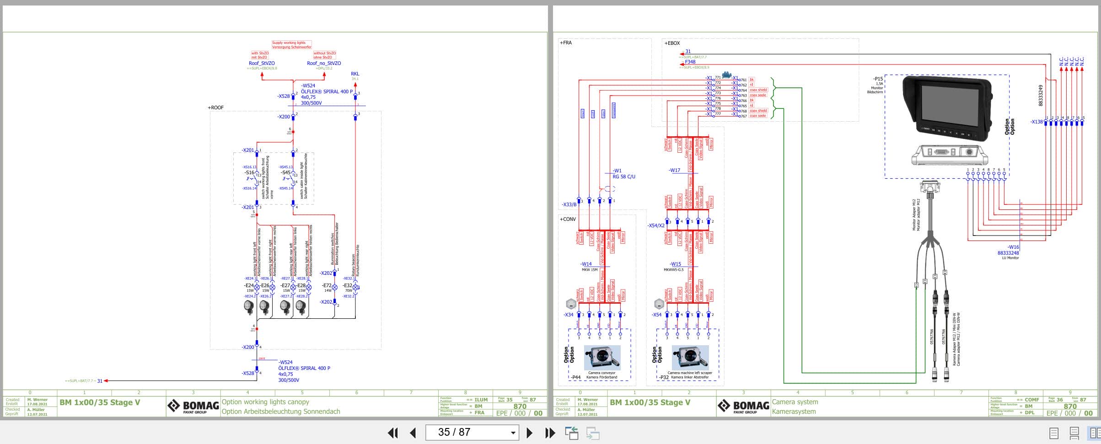Click the -W14 cable label
Screen dimensions: 1101x444
586,264
